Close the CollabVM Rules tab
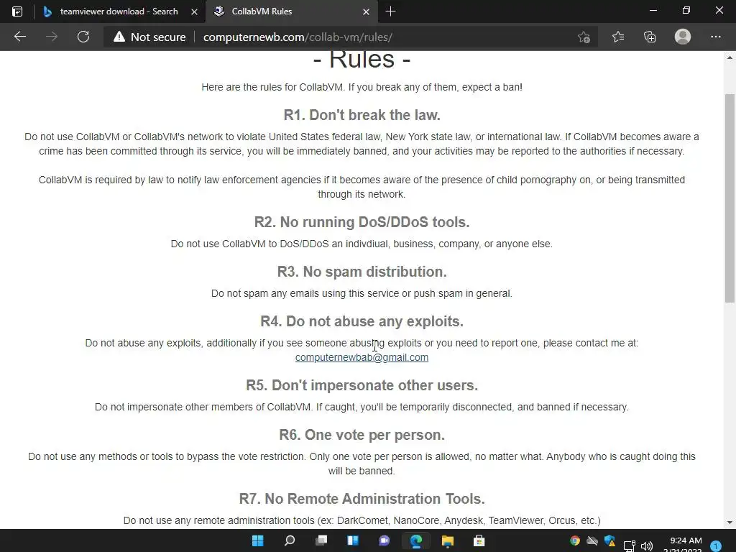The height and width of the screenshot is (552, 736). 366,11
